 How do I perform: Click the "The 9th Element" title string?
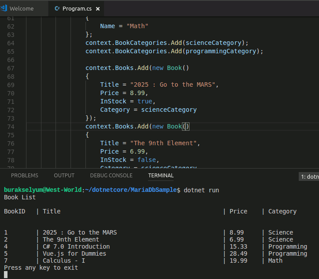point(165,143)
